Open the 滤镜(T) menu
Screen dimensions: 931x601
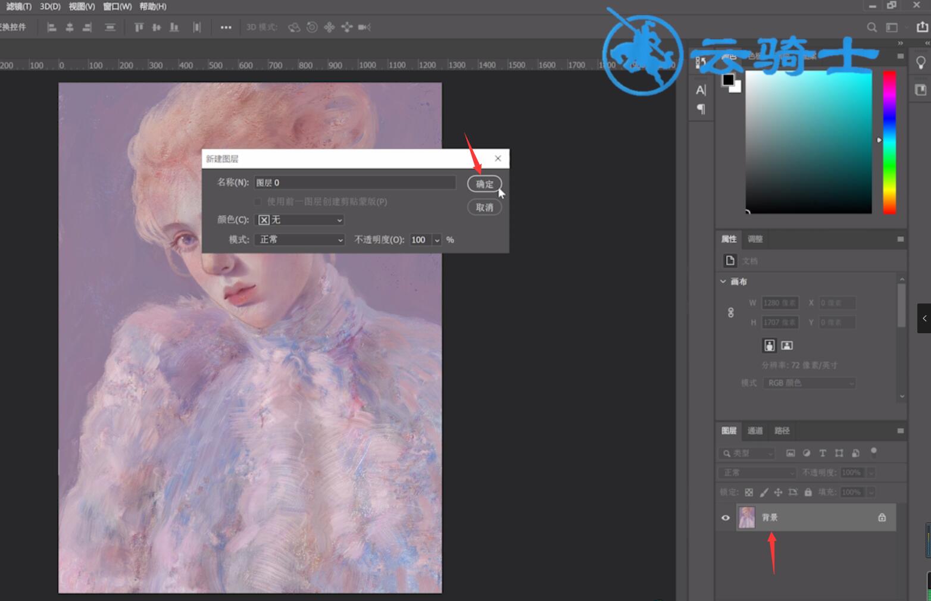pos(18,7)
